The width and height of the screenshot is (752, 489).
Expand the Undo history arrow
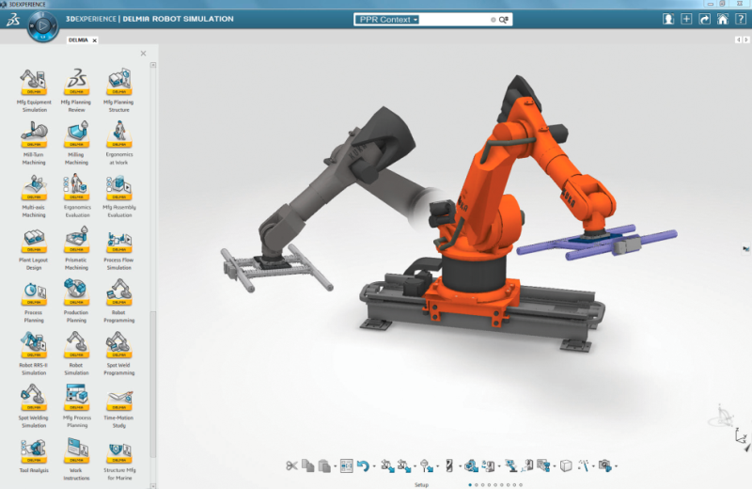coord(374,466)
